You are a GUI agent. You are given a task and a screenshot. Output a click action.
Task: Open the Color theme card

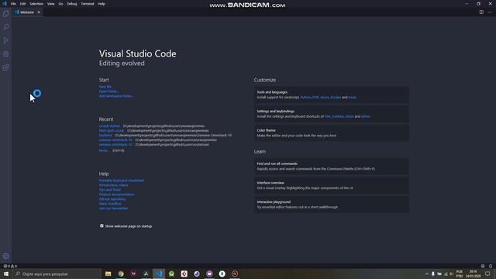(x=331, y=133)
